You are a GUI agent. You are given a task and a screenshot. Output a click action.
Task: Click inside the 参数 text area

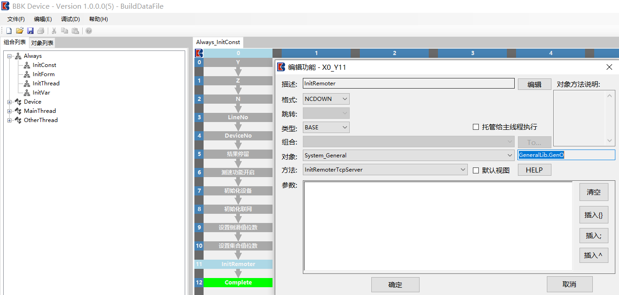click(438, 227)
